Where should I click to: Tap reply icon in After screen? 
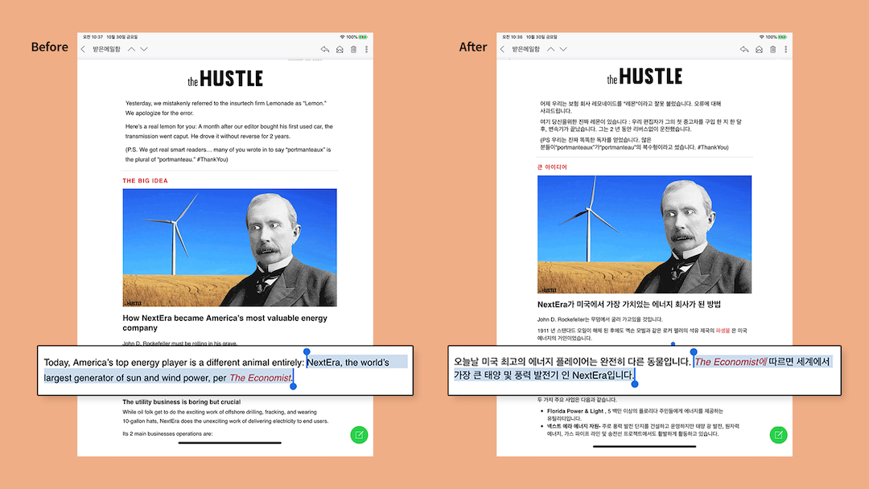744,49
